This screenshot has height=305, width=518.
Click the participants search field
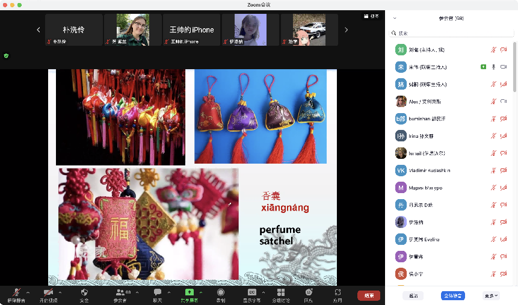[451, 33]
